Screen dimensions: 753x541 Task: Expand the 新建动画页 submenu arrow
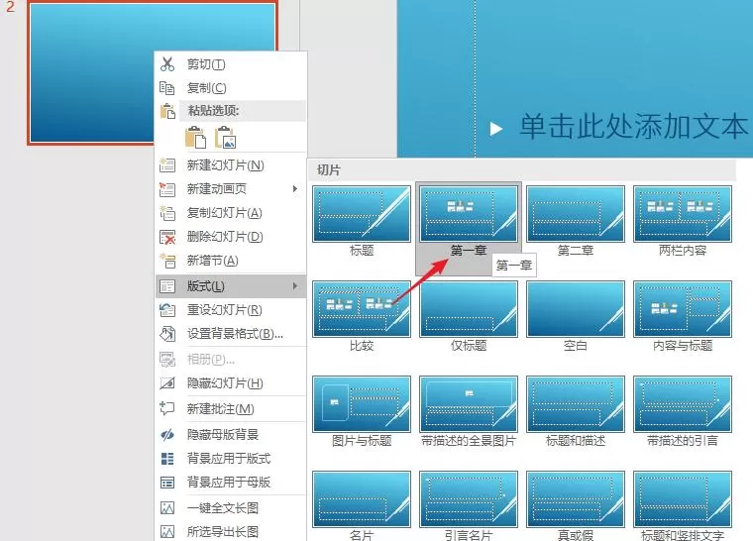click(x=295, y=189)
